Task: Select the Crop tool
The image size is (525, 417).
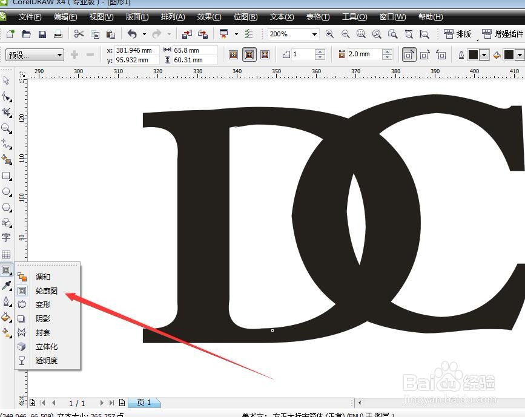Action: [x=7, y=113]
